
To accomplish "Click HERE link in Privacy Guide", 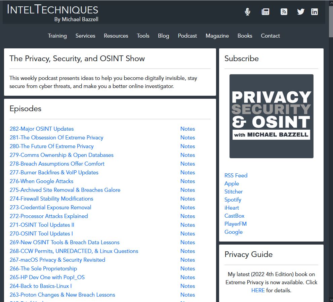I will (x=258, y=290).
